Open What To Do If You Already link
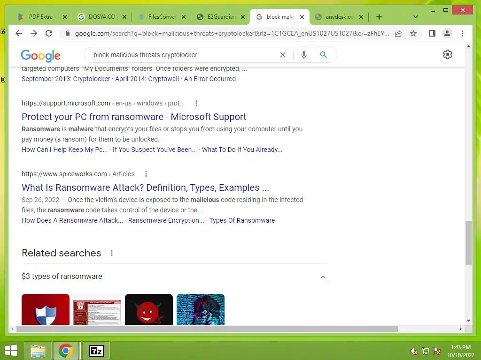This screenshot has width=481, height=360. (242, 150)
